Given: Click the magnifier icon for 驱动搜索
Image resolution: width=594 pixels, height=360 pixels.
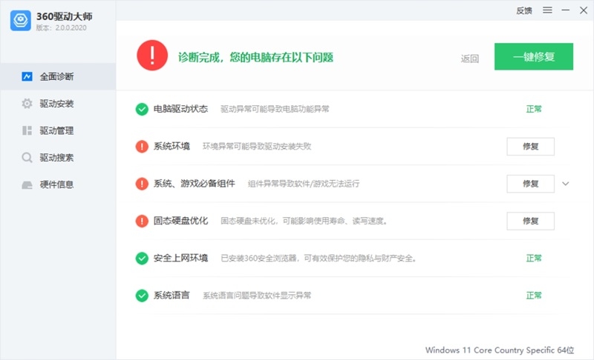Looking at the screenshot, I should coord(27,158).
